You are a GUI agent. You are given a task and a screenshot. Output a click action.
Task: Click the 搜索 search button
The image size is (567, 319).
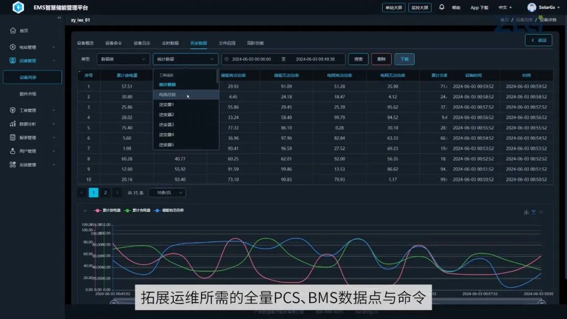(x=359, y=59)
